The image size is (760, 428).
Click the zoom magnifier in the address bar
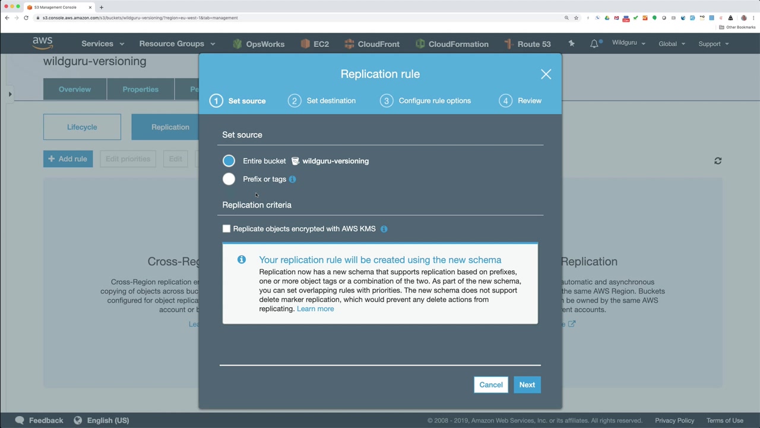566,18
